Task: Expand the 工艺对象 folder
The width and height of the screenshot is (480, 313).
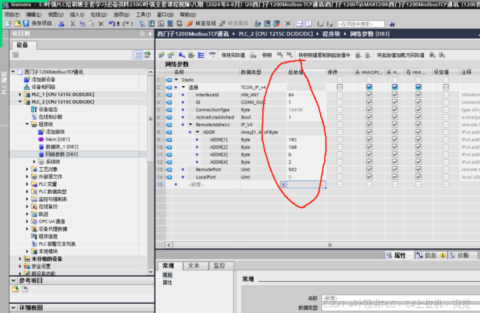Action: coord(27,169)
